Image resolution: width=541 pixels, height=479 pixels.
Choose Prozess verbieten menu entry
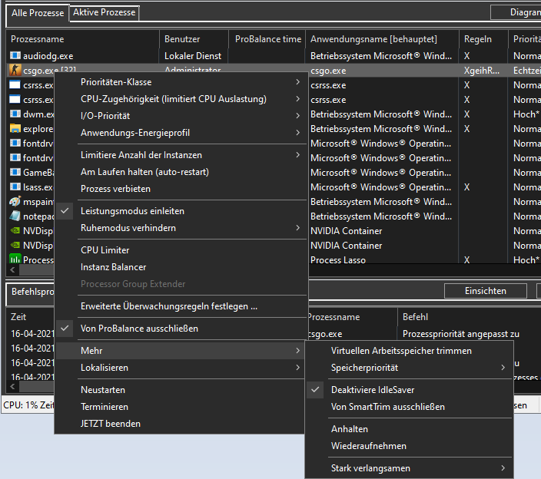pyautogui.click(x=181, y=189)
